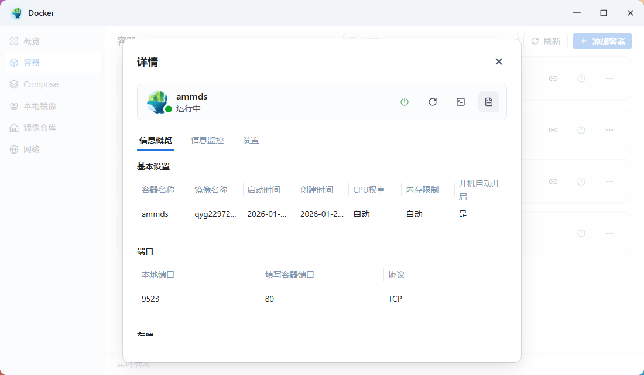
Task: Toggle power on the bottom-most container row
Action: [581, 233]
